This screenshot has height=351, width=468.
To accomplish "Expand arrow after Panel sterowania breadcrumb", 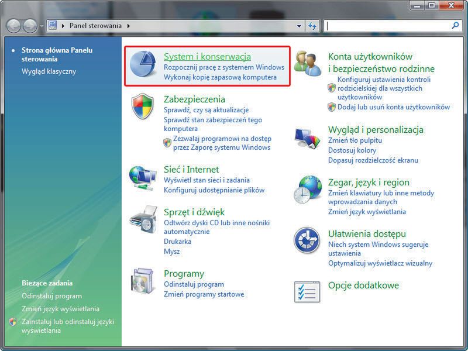I will pos(128,26).
